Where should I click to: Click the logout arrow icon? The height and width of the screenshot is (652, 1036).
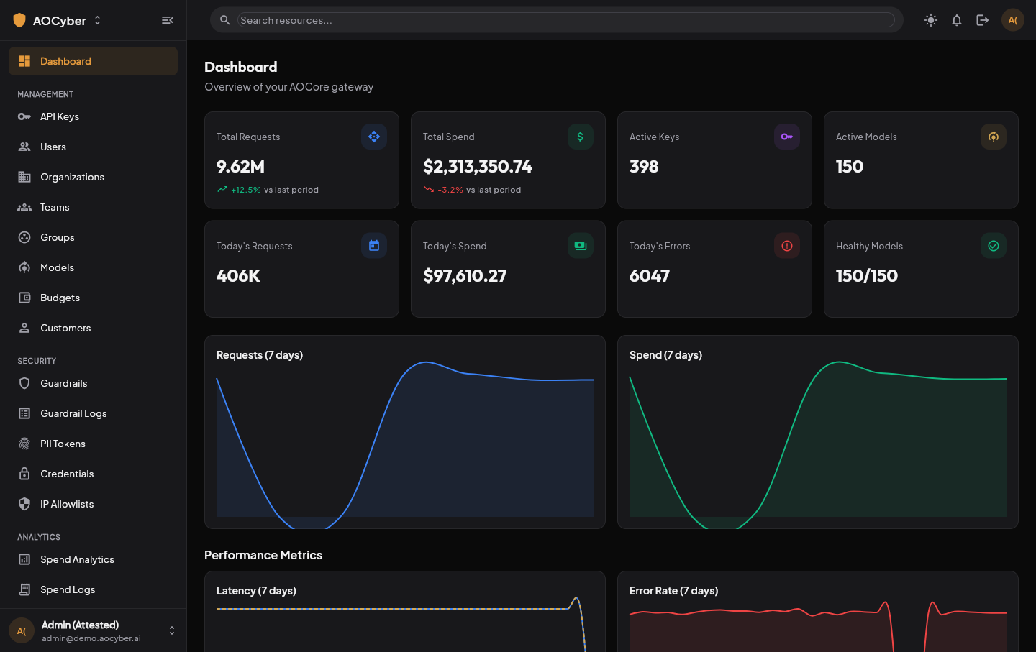tap(983, 20)
